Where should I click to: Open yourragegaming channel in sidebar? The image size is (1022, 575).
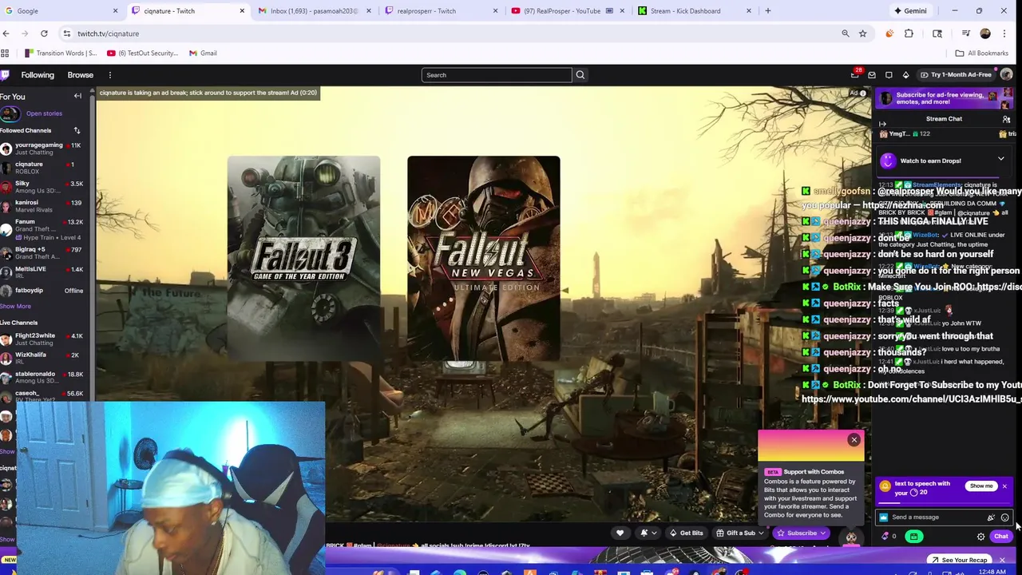42,149
